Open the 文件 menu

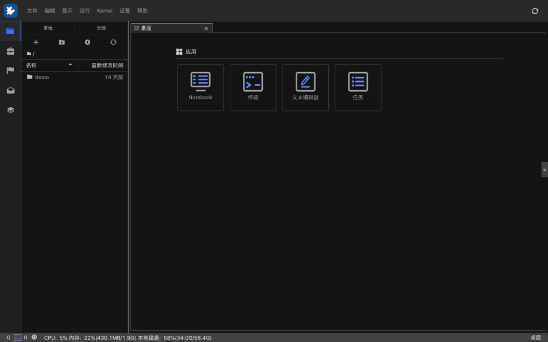(x=32, y=11)
